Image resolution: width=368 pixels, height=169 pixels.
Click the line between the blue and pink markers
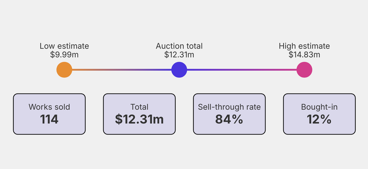[x=241, y=70]
